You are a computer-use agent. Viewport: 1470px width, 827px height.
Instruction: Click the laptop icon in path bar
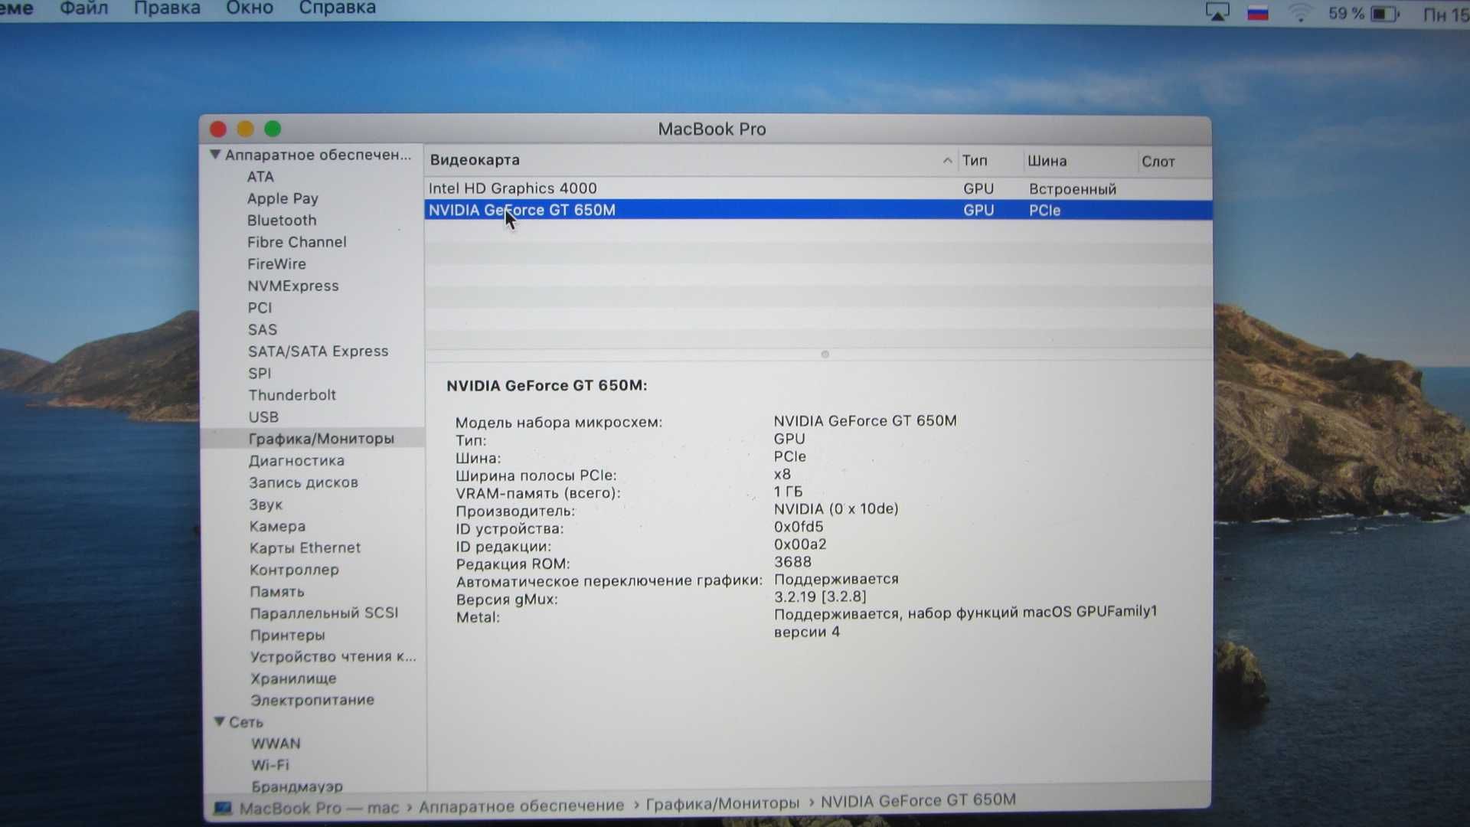(223, 809)
